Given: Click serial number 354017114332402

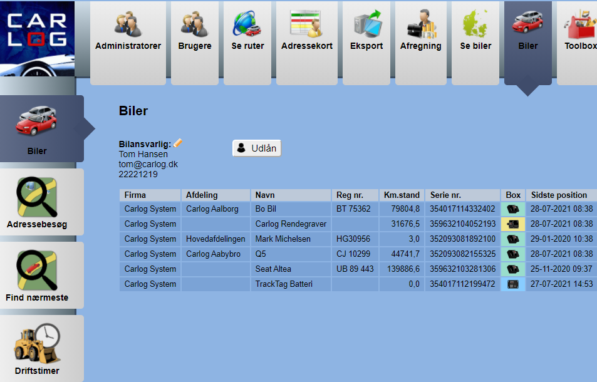Looking at the screenshot, I should [x=462, y=209].
